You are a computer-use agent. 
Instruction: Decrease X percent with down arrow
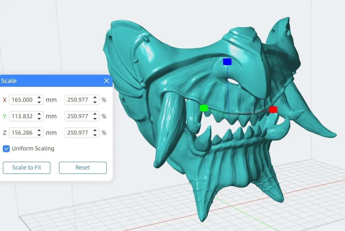(x=95, y=102)
